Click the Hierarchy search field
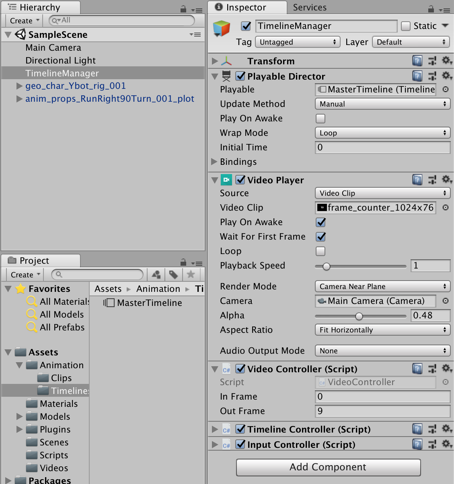 click(x=121, y=20)
